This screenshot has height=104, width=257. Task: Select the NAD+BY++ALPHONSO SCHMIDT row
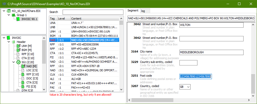pos(84,62)
